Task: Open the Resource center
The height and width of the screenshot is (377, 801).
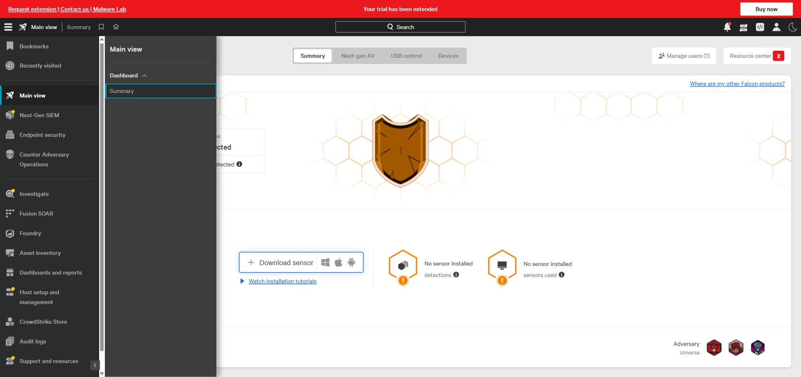Action: [757, 56]
